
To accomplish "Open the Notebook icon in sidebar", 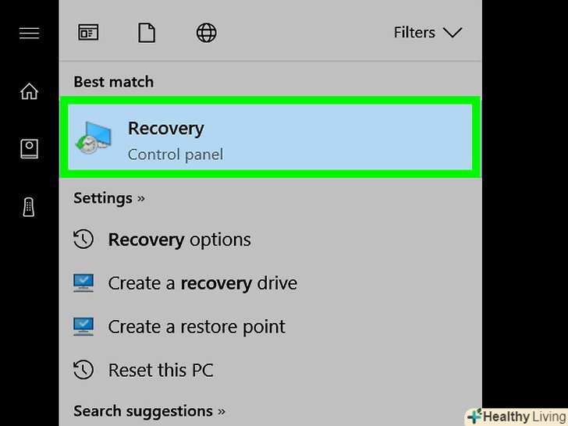I will (x=30, y=148).
